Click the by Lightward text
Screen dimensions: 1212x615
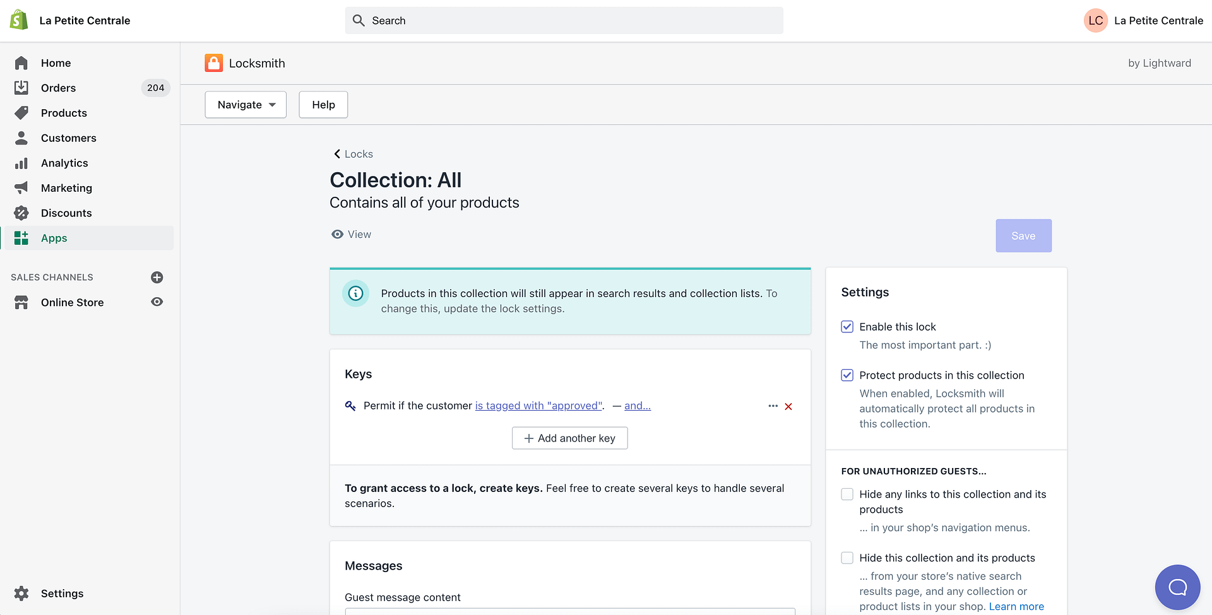(x=1160, y=63)
